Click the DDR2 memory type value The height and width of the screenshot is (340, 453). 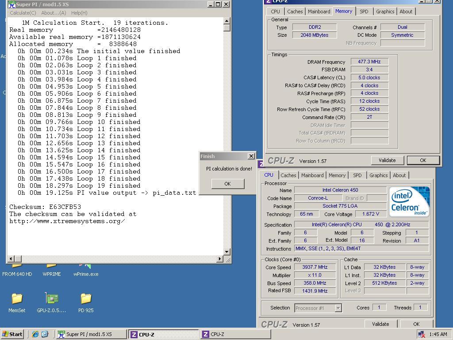tap(315, 27)
